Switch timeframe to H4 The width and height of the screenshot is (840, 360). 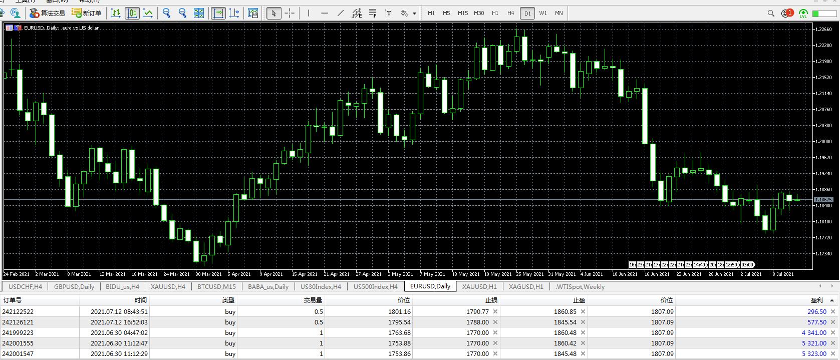tap(510, 13)
